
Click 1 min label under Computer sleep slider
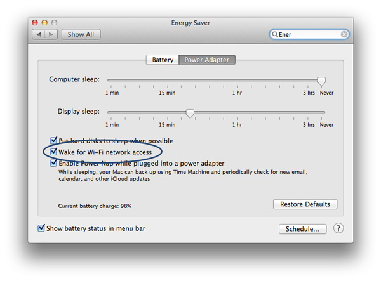click(x=112, y=93)
